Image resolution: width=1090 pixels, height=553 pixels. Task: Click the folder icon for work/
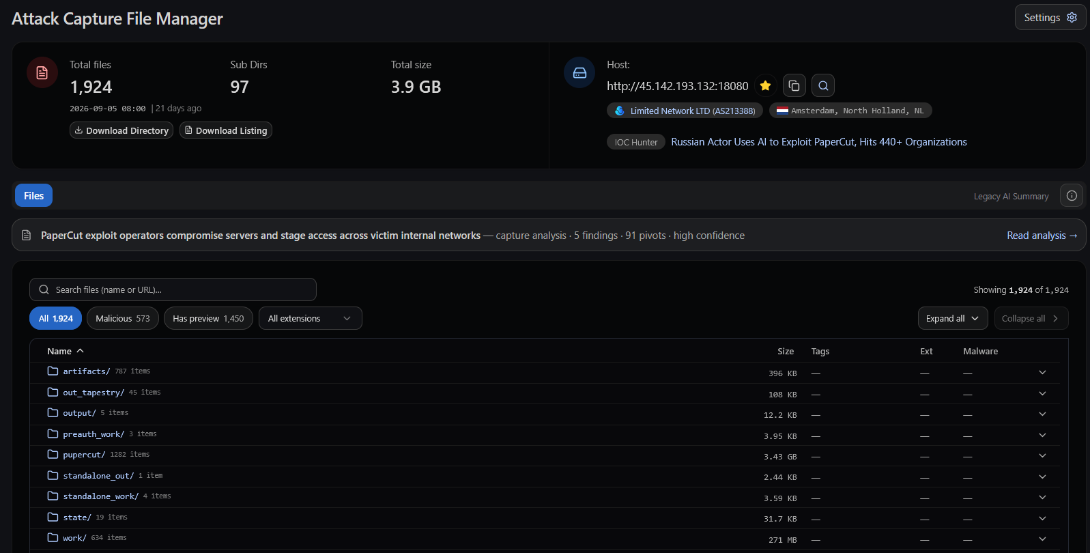[x=53, y=537]
